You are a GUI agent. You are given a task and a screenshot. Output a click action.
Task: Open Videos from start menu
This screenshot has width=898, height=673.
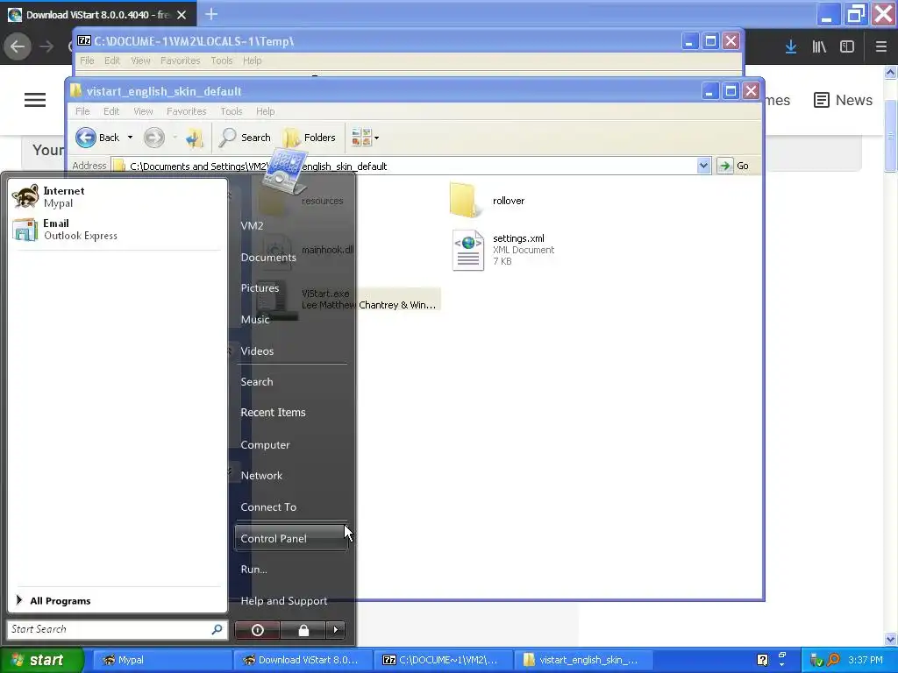click(x=257, y=351)
